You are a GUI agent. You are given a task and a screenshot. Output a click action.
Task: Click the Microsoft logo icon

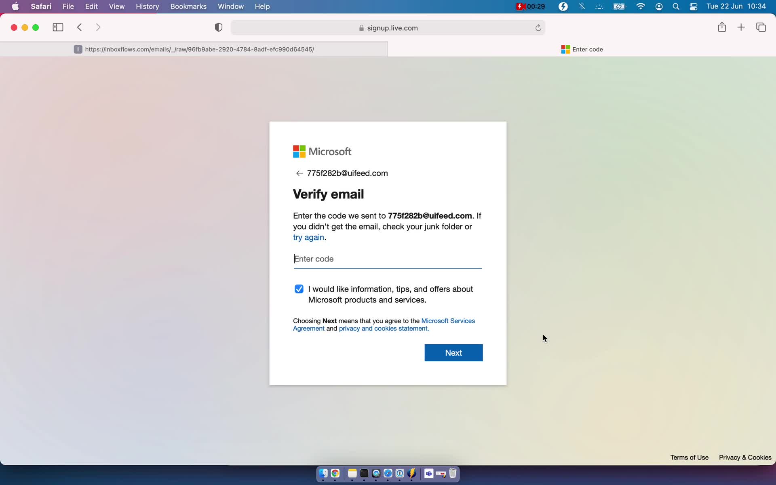pos(299,151)
